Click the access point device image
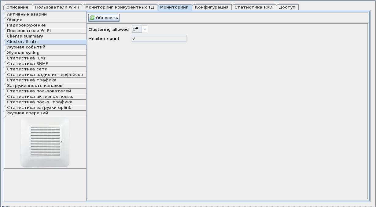 45,143
